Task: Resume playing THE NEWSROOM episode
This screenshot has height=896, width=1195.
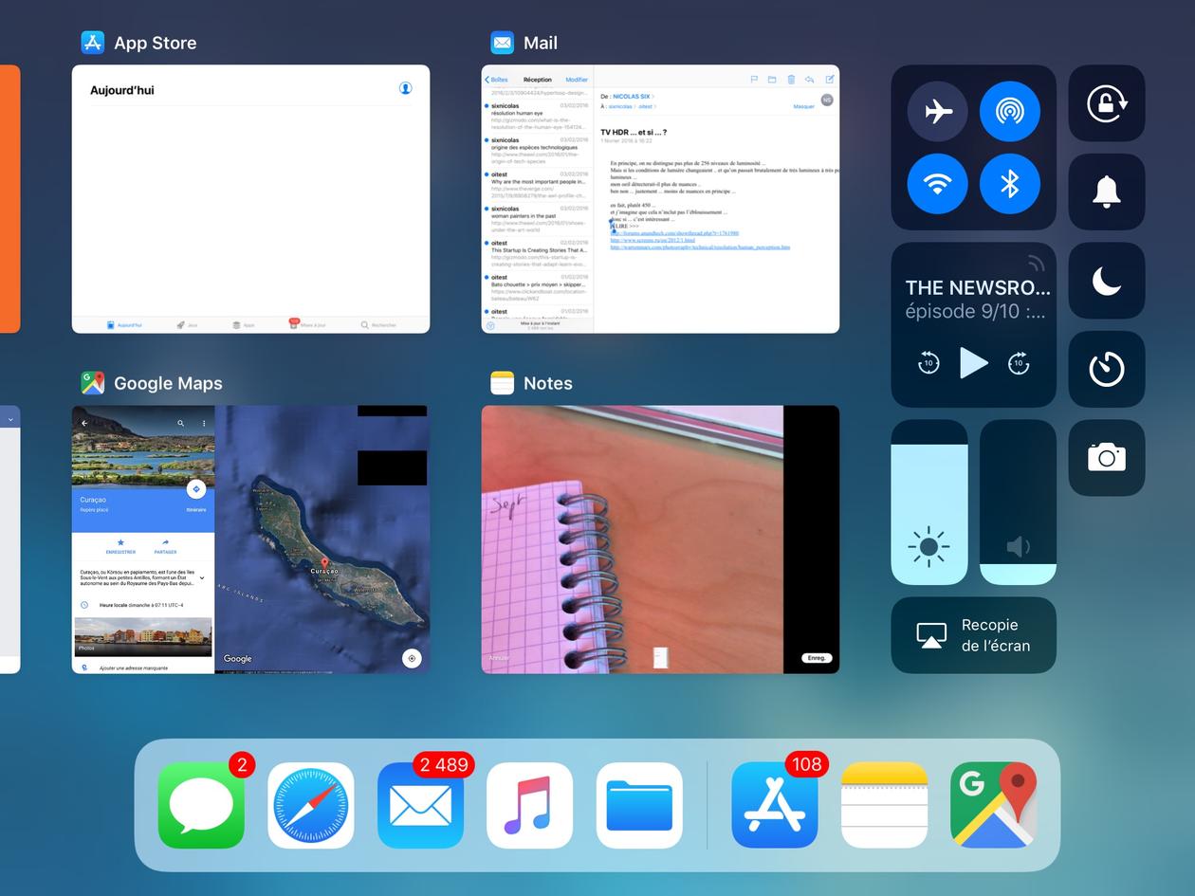Action: click(x=973, y=362)
